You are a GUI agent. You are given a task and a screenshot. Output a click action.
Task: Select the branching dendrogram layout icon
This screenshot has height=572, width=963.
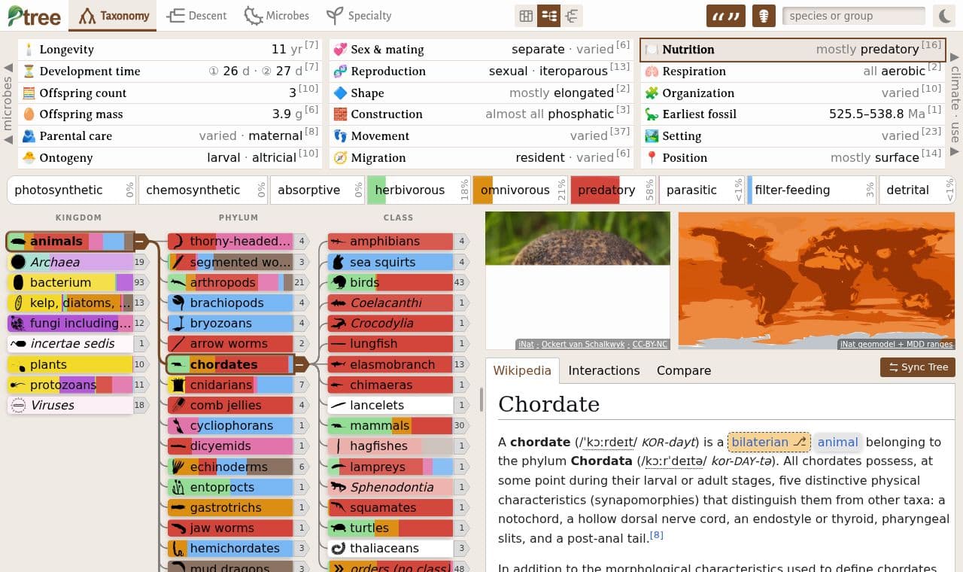click(572, 16)
